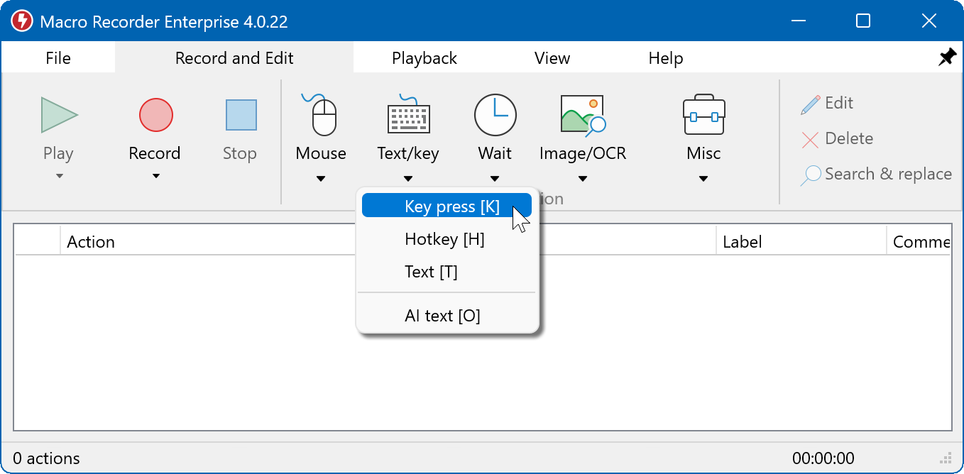
Task: Click the Macro Recorder app logo icon
Action: coord(21,21)
